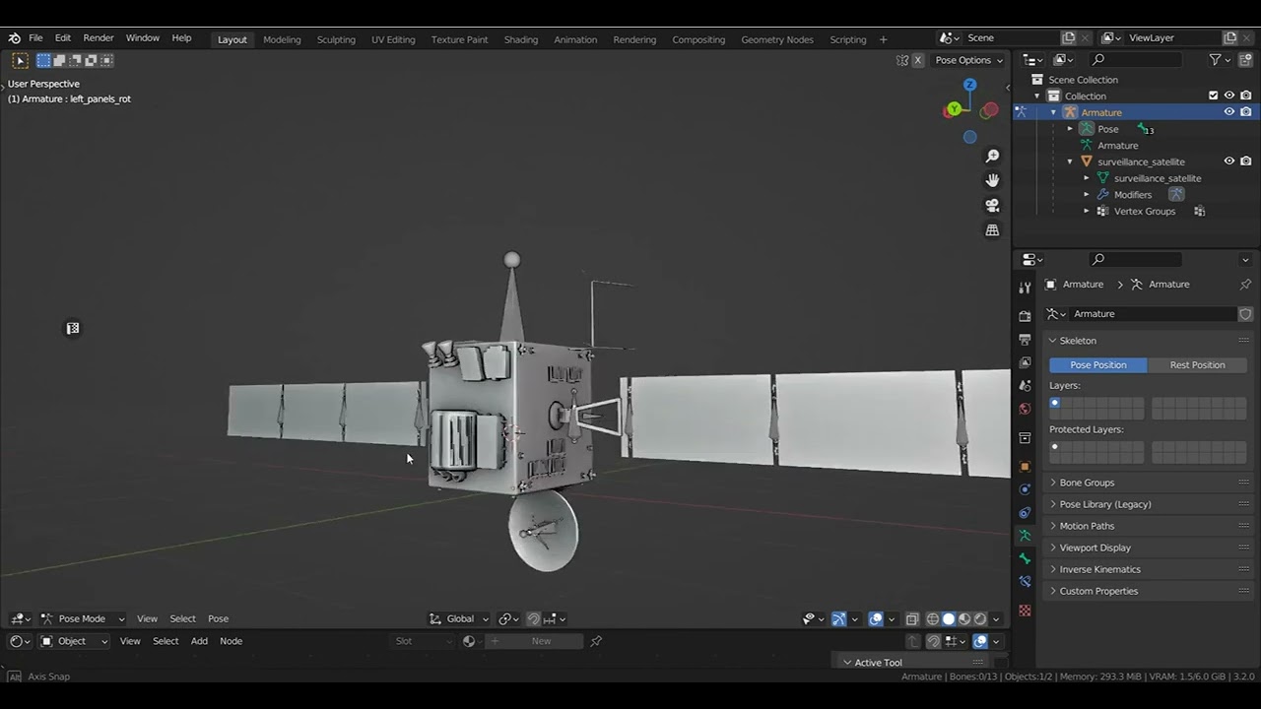Select Solid viewport shading sphere

pos(949,619)
